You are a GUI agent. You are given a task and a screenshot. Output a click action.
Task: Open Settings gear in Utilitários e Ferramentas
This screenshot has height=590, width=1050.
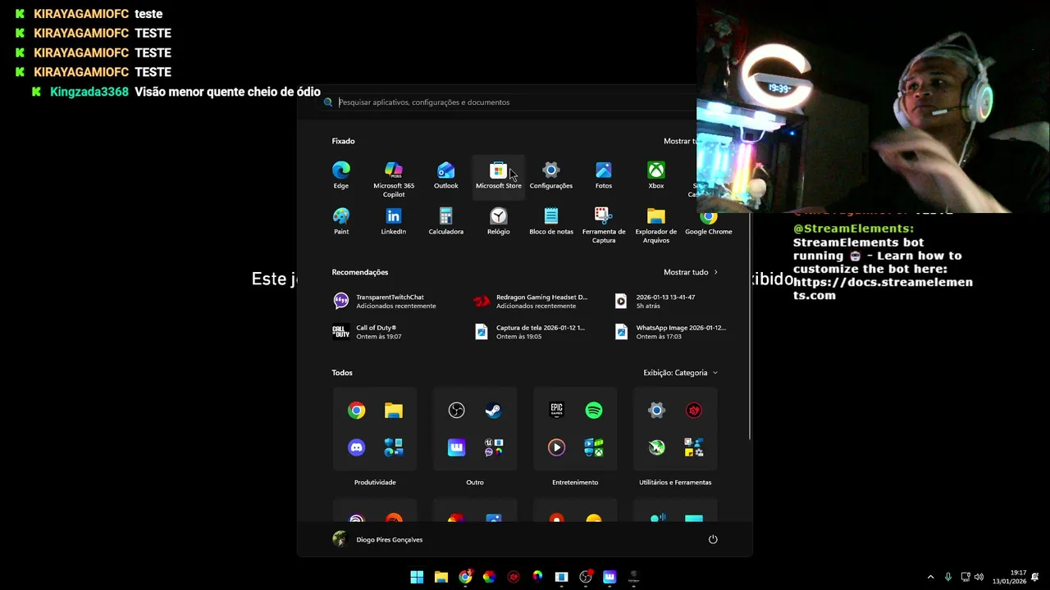(x=657, y=411)
